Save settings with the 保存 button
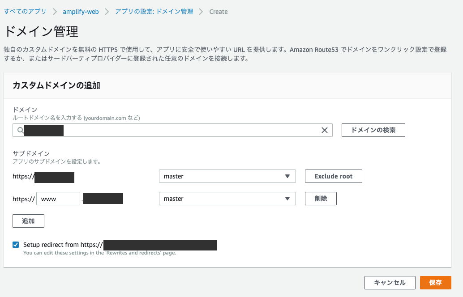The image size is (463, 297). pyautogui.click(x=435, y=283)
